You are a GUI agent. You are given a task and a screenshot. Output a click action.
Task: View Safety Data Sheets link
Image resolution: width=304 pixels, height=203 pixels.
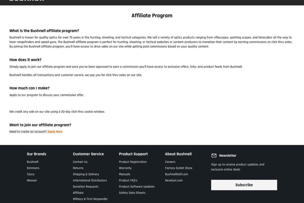point(132,193)
